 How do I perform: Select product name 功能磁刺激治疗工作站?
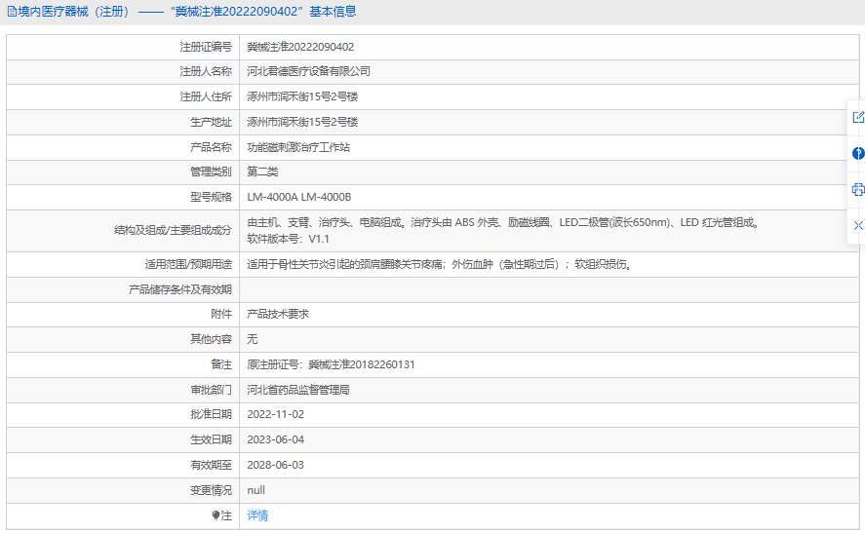click(x=298, y=147)
